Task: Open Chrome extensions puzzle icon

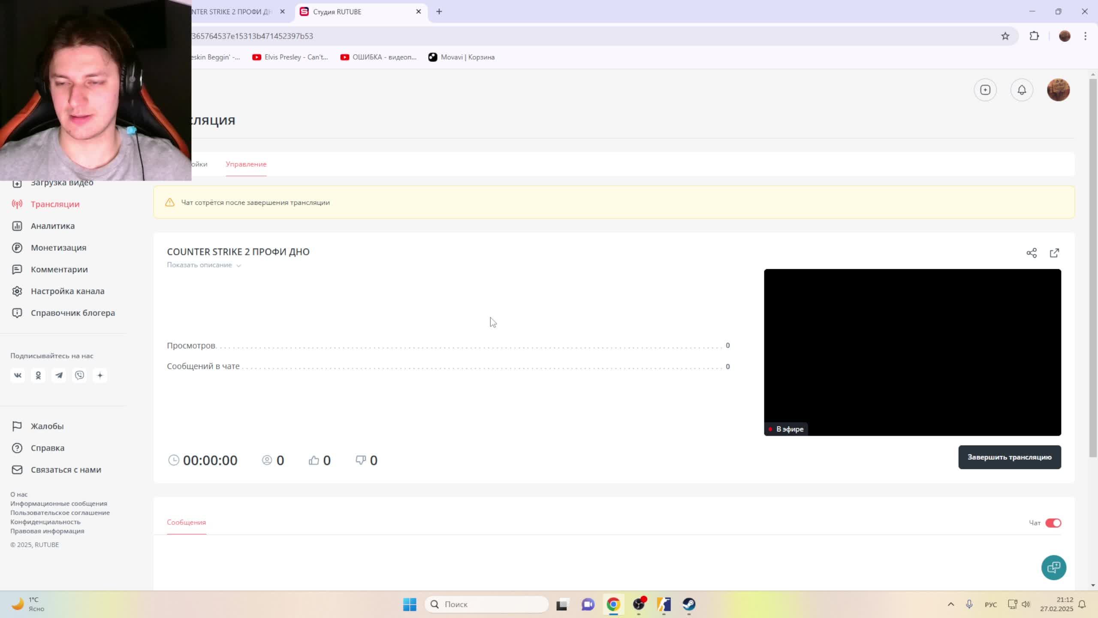Action: [x=1034, y=36]
